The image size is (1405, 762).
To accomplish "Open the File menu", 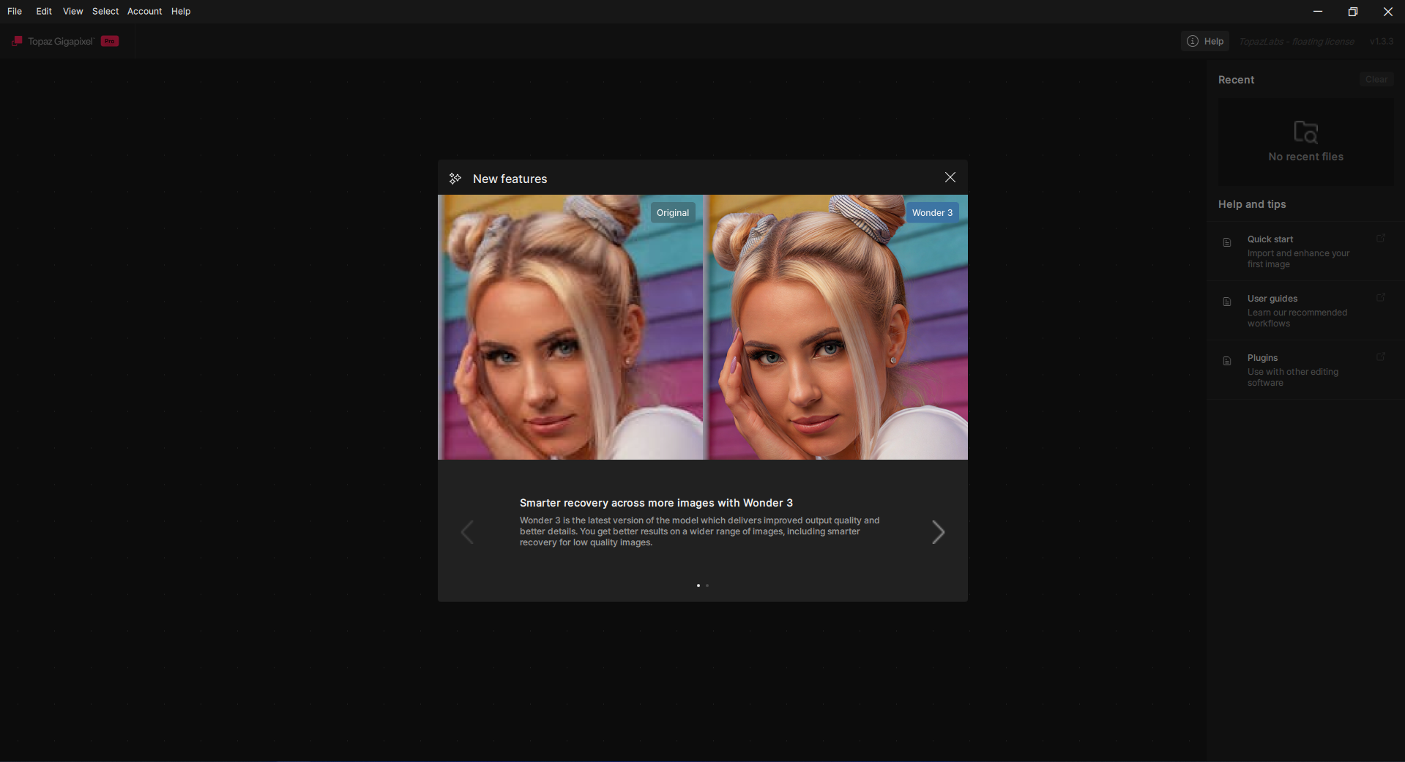I will pos(15,12).
